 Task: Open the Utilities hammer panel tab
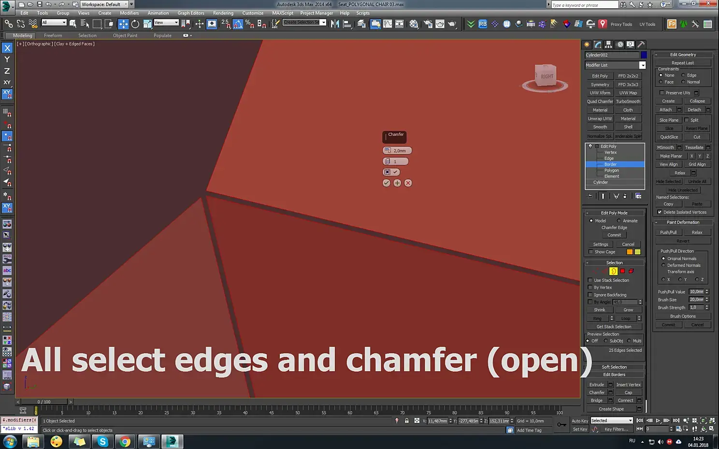coord(641,44)
